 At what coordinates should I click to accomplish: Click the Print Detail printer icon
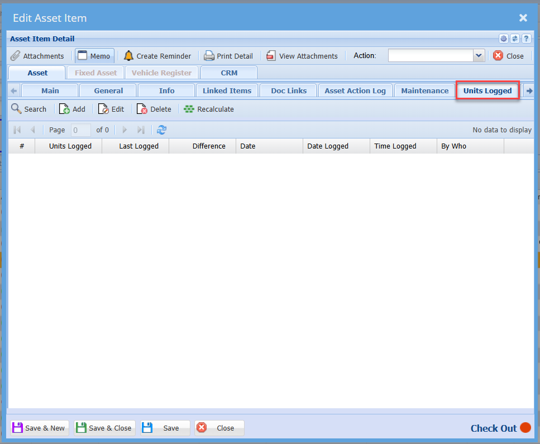[x=209, y=56]
